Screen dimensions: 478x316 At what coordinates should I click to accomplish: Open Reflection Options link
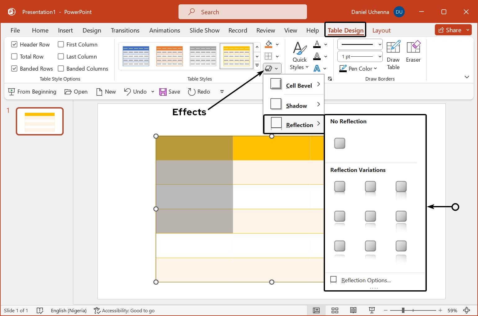(x=366, y=280)
